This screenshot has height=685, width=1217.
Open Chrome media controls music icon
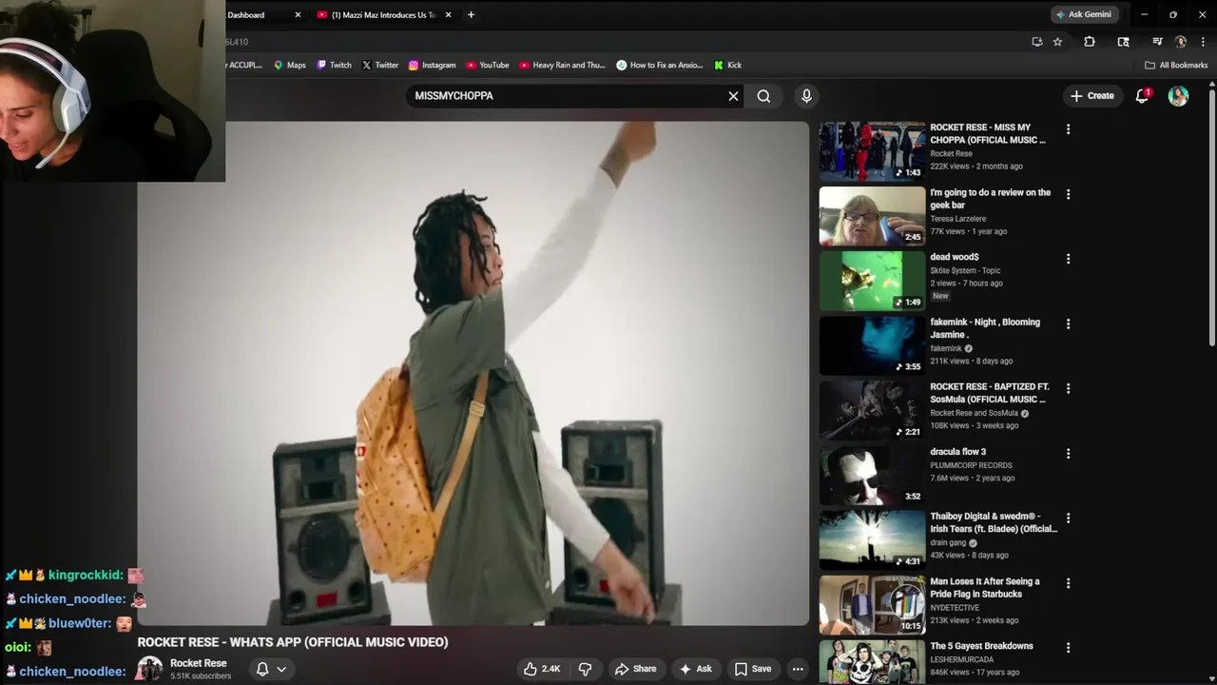click(1157, 42)
